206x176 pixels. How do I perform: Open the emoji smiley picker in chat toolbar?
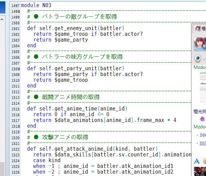coord(205,161)
